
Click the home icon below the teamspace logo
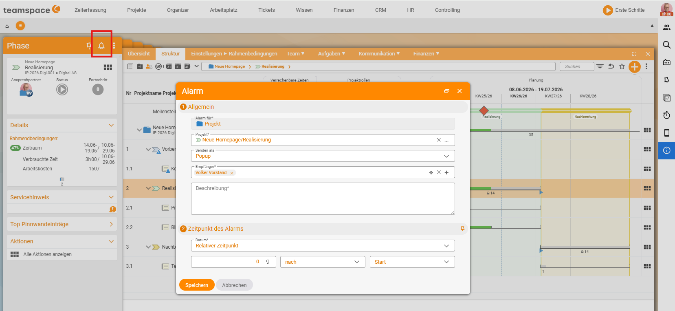pyautogui.click(x=7, y=26)
